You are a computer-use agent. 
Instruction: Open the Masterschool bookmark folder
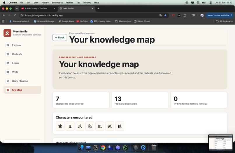click(123, 21)
